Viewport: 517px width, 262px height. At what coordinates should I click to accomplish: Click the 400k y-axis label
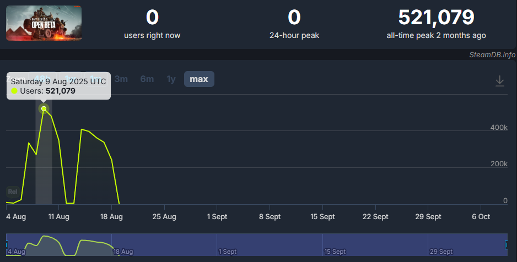point(498,128)
